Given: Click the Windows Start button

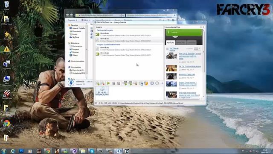Looking at the screenshot, I should click(4, 151).
